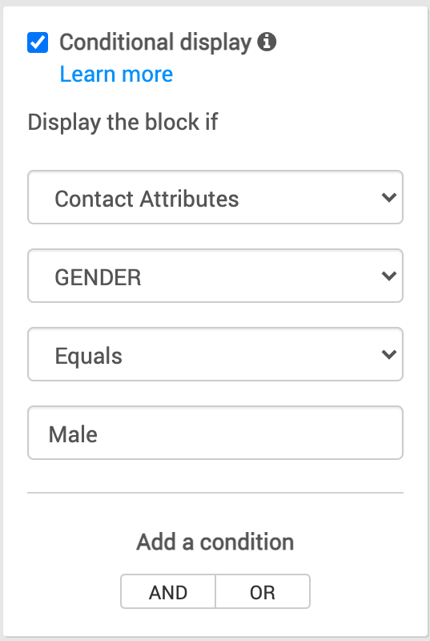Add an AND condition

(x=168, y=591)
